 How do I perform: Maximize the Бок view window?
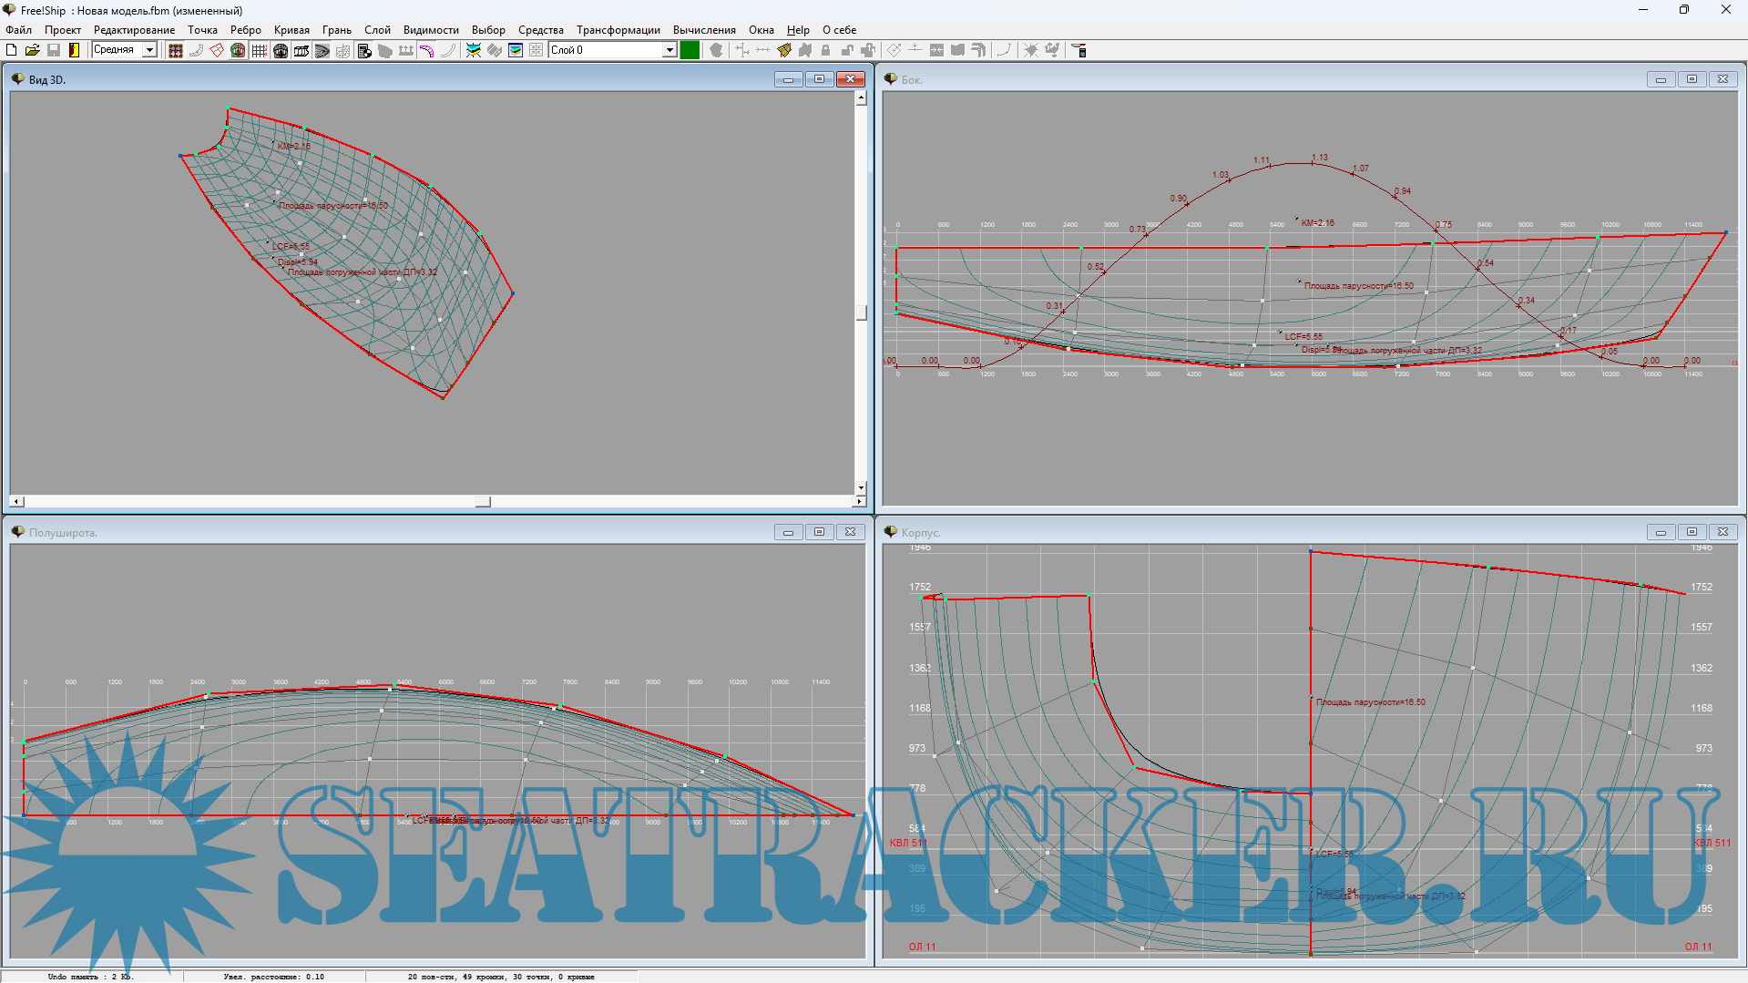(1692, 79)
